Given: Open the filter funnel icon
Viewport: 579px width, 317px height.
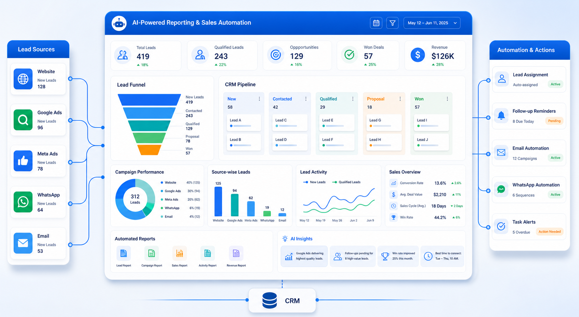Looking at the screenshot, I should click(393, 23).
